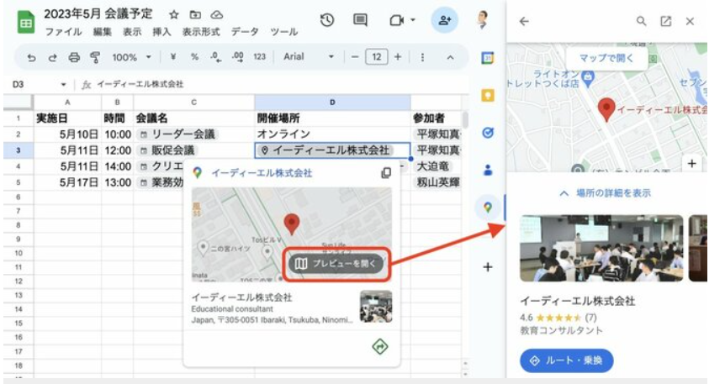Star the 2023年5月 会議予定 document
725x384 pixels.
click(174, 15)
